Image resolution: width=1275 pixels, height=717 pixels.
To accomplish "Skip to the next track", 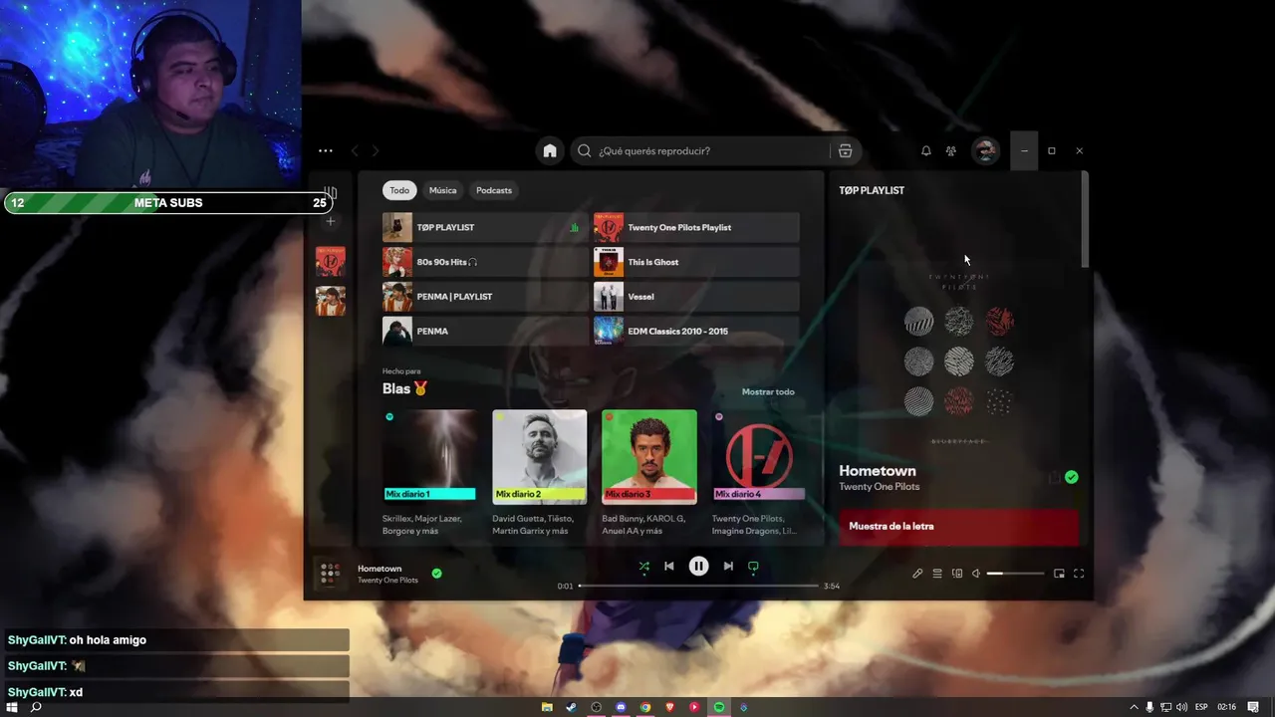I will coord(728,566).
